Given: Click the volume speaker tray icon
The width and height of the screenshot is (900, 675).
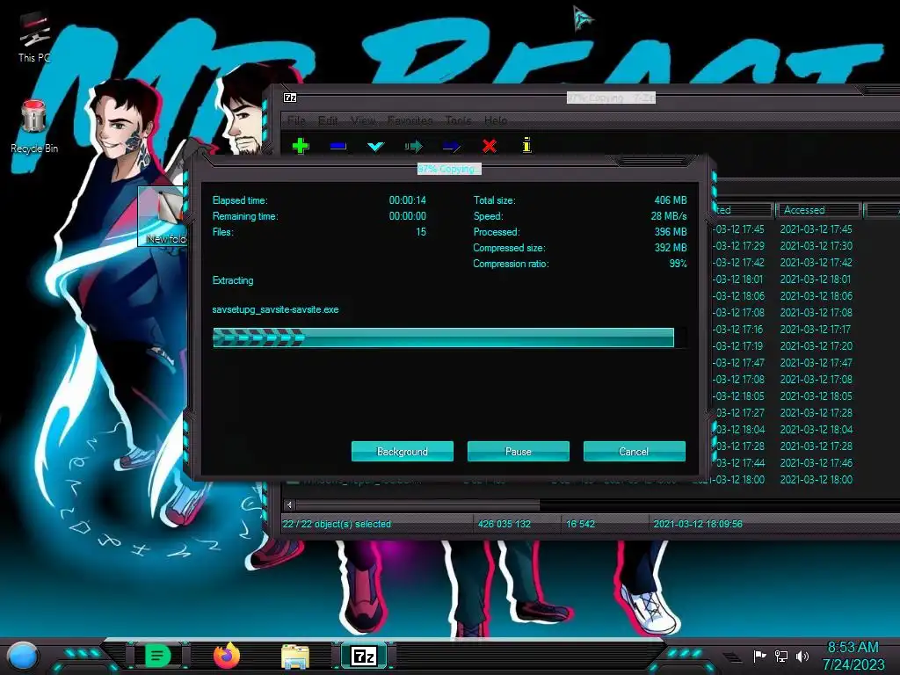Looking at the screenshot, I should coord(802,656).
